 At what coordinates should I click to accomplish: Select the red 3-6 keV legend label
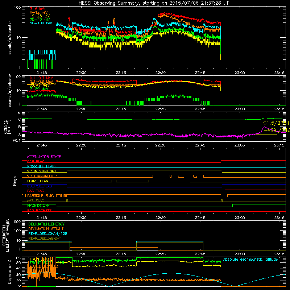pos(38,9)
